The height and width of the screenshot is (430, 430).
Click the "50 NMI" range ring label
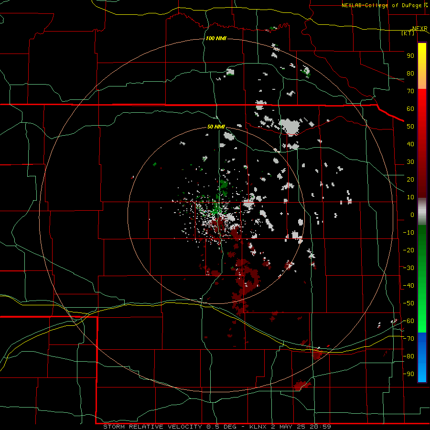click(216, 127)
